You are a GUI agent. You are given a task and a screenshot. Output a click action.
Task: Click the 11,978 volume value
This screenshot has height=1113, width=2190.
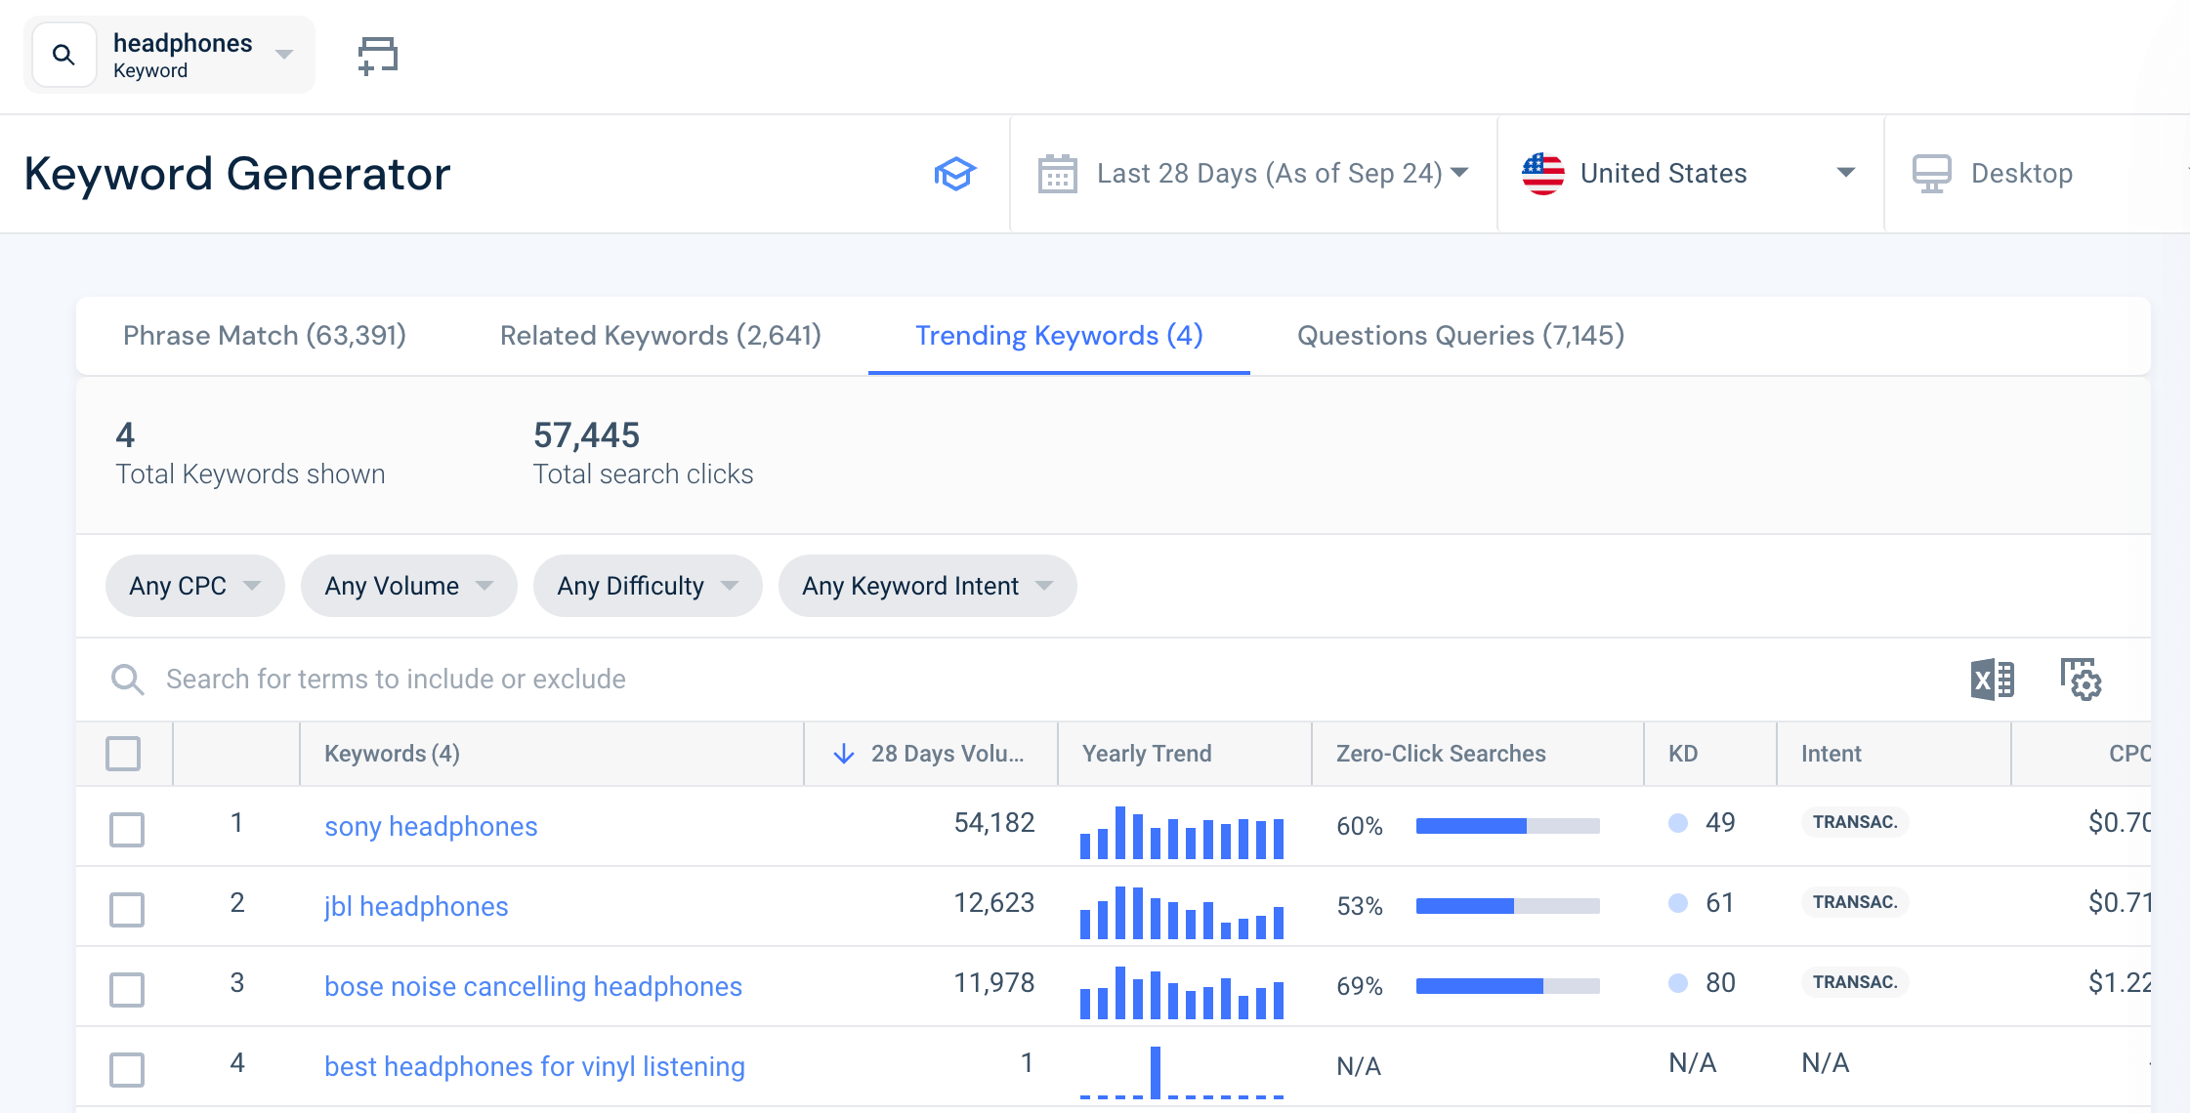pyautogui.click(x=994, y=983)
